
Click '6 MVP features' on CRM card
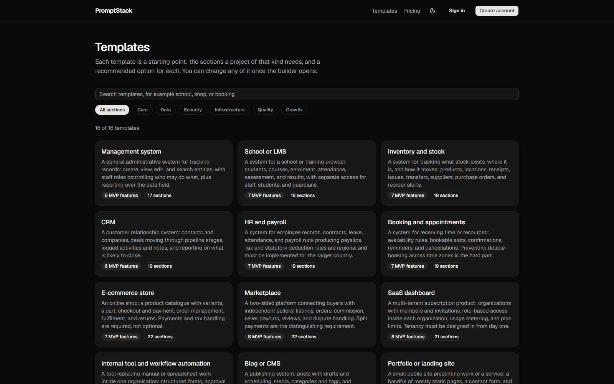(x=121, y=266)
